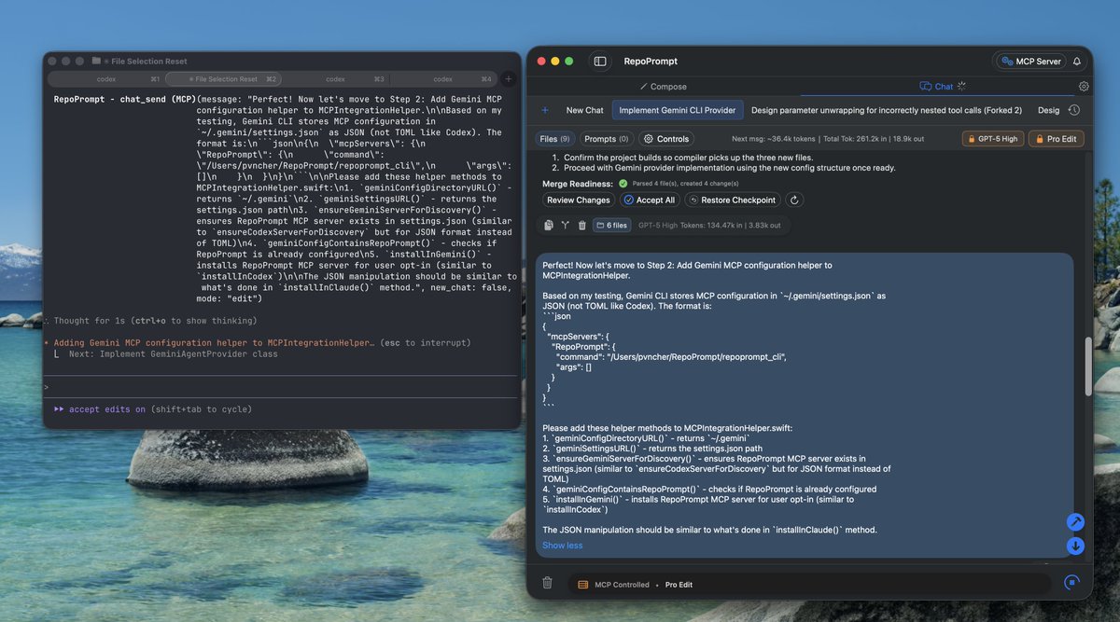Click "Next msg: ~36.4k tokens" text
This screenshot has width=1120, height=622.
pos(774,139)
